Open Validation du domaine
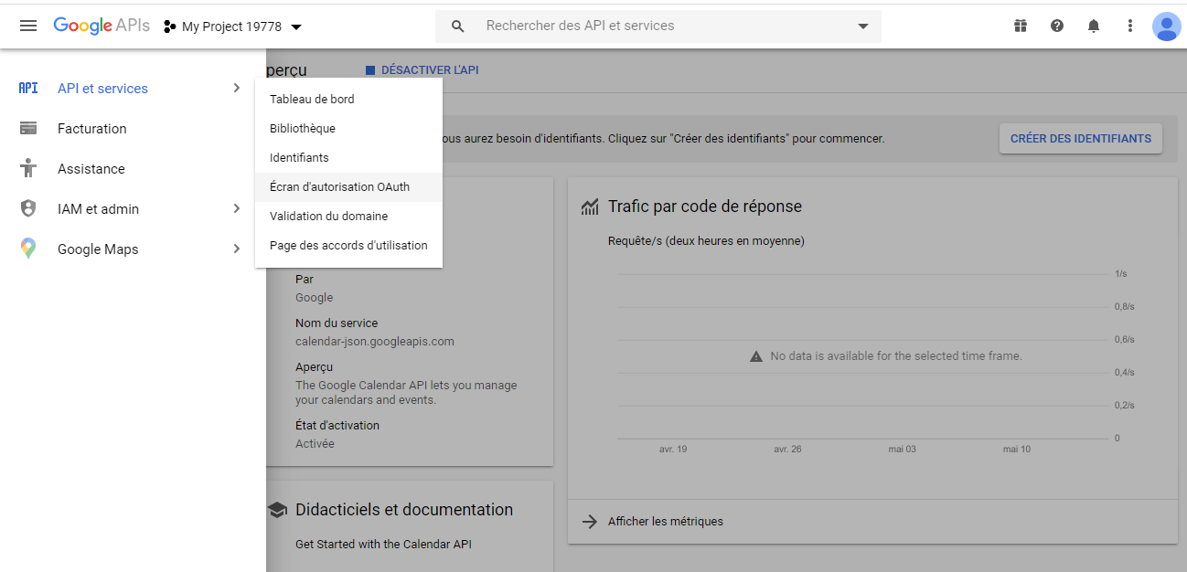The width and height of the screenshot is (1187, 572). [348, 216]
